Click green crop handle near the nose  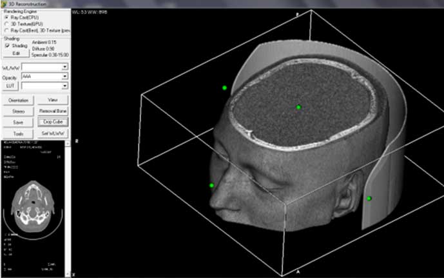[x=211, y=186]
